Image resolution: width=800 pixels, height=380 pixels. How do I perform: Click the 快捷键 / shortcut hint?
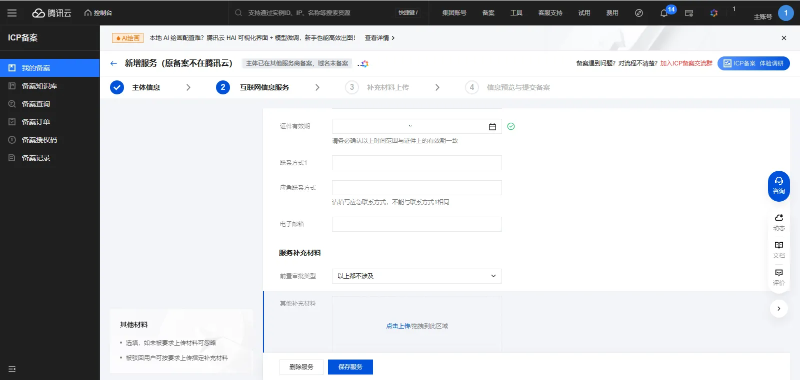(408, 13)
